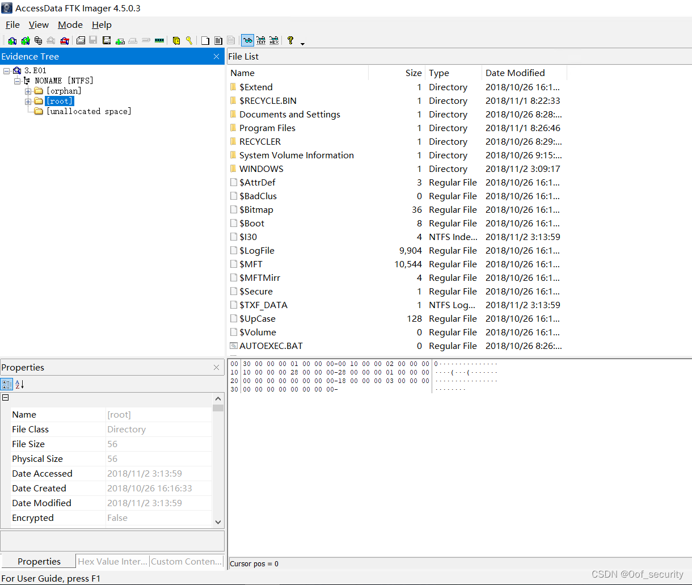Open the Mode menu

[70, 24]
